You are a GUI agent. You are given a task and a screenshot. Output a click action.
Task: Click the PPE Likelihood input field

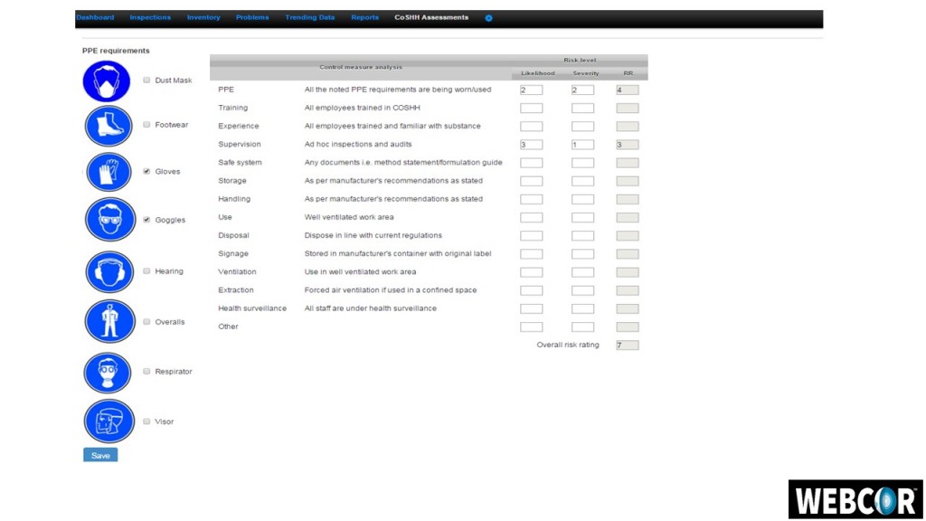point(531,90)
